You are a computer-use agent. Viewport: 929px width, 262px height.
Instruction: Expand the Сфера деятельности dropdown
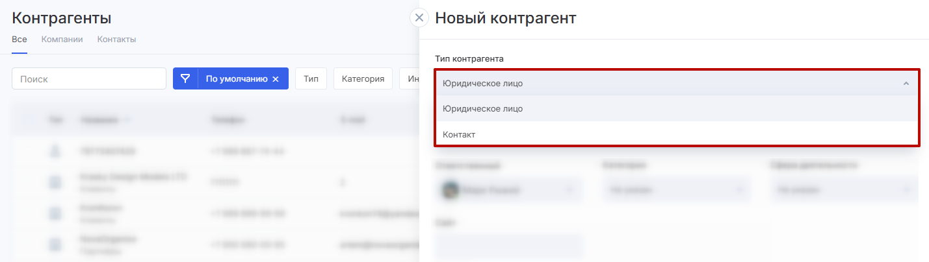tap(844, 190)
